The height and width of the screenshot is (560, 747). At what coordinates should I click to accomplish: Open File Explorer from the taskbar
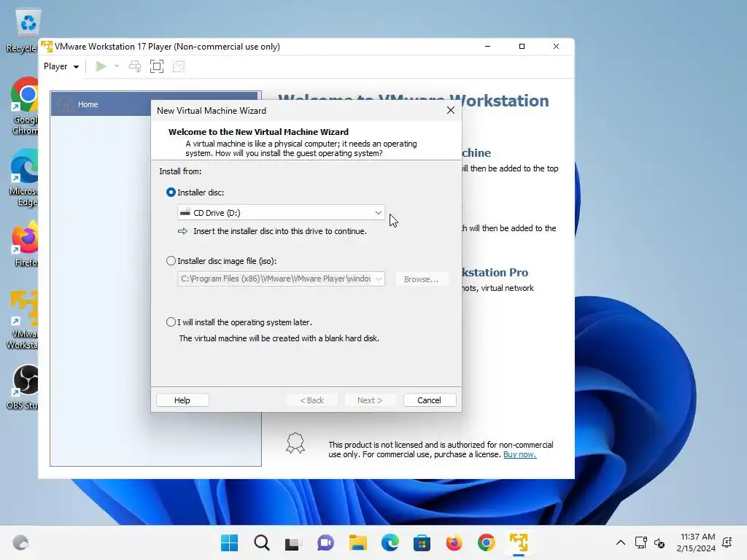357,542
